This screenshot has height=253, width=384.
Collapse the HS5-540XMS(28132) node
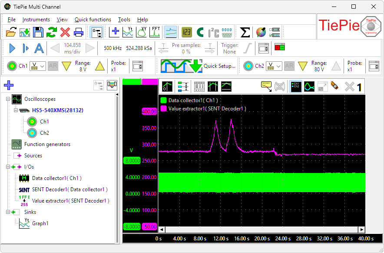pyautogui.click(x=16, y=110)
